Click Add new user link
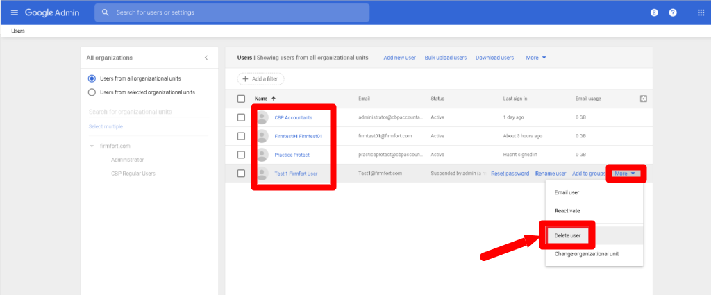 click(x=399, y=58)
